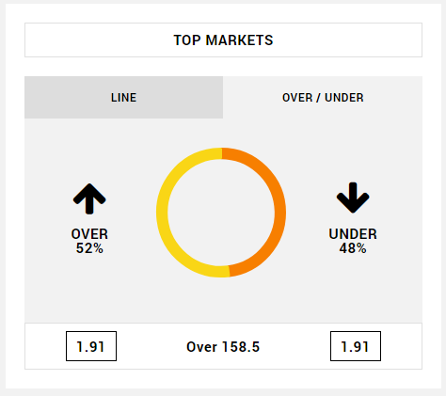
Task: Click where yellow meets orange at ring top
Action: [222, 153]
